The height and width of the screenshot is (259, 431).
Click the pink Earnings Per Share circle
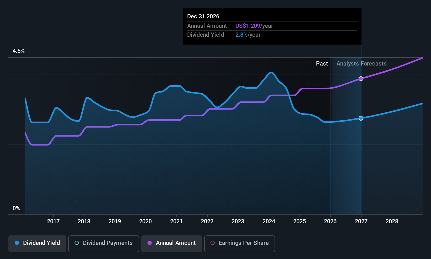tap(213, 243)
